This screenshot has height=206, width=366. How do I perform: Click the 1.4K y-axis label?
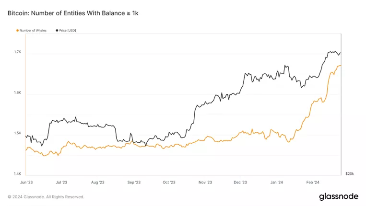click(17, 173)
